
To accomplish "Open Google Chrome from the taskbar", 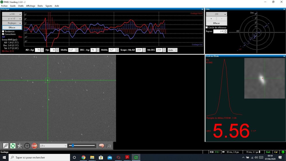I will pyautogui.click(x=83, y=157).
